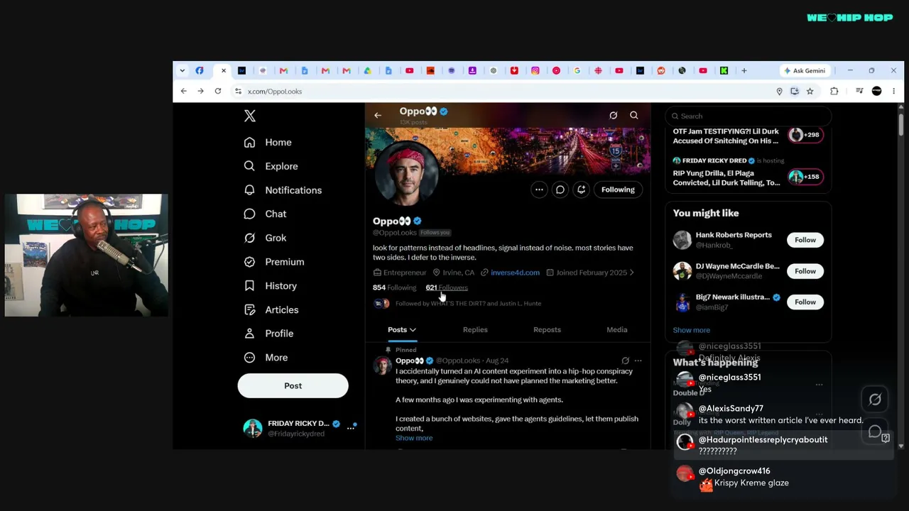
Task: Message Oppo via the chat bubble icon
Action: 560,189
